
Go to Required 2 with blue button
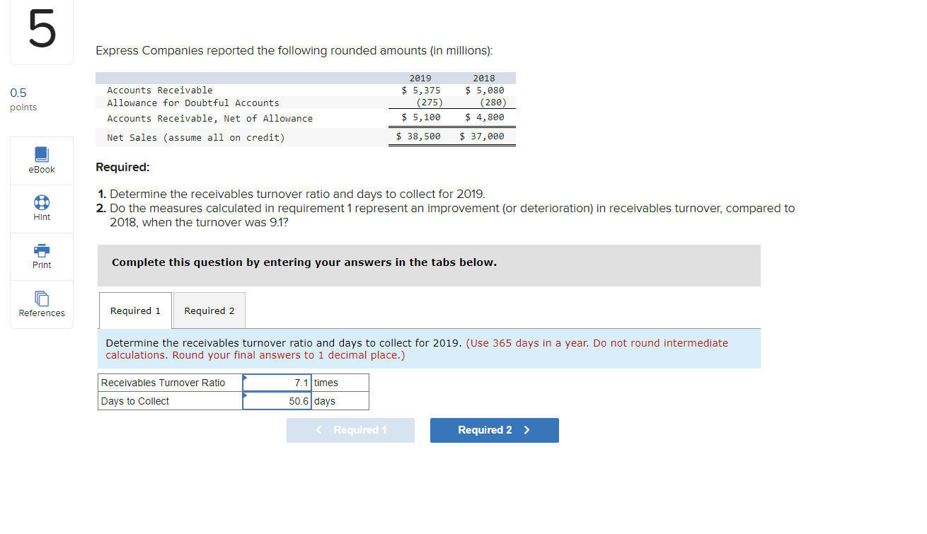pyautogui.click(x=494, y=430)
